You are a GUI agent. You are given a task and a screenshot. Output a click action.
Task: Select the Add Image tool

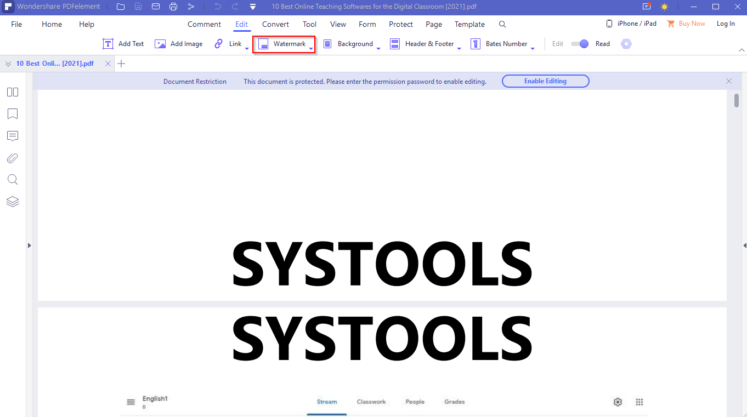click(179, 44)
